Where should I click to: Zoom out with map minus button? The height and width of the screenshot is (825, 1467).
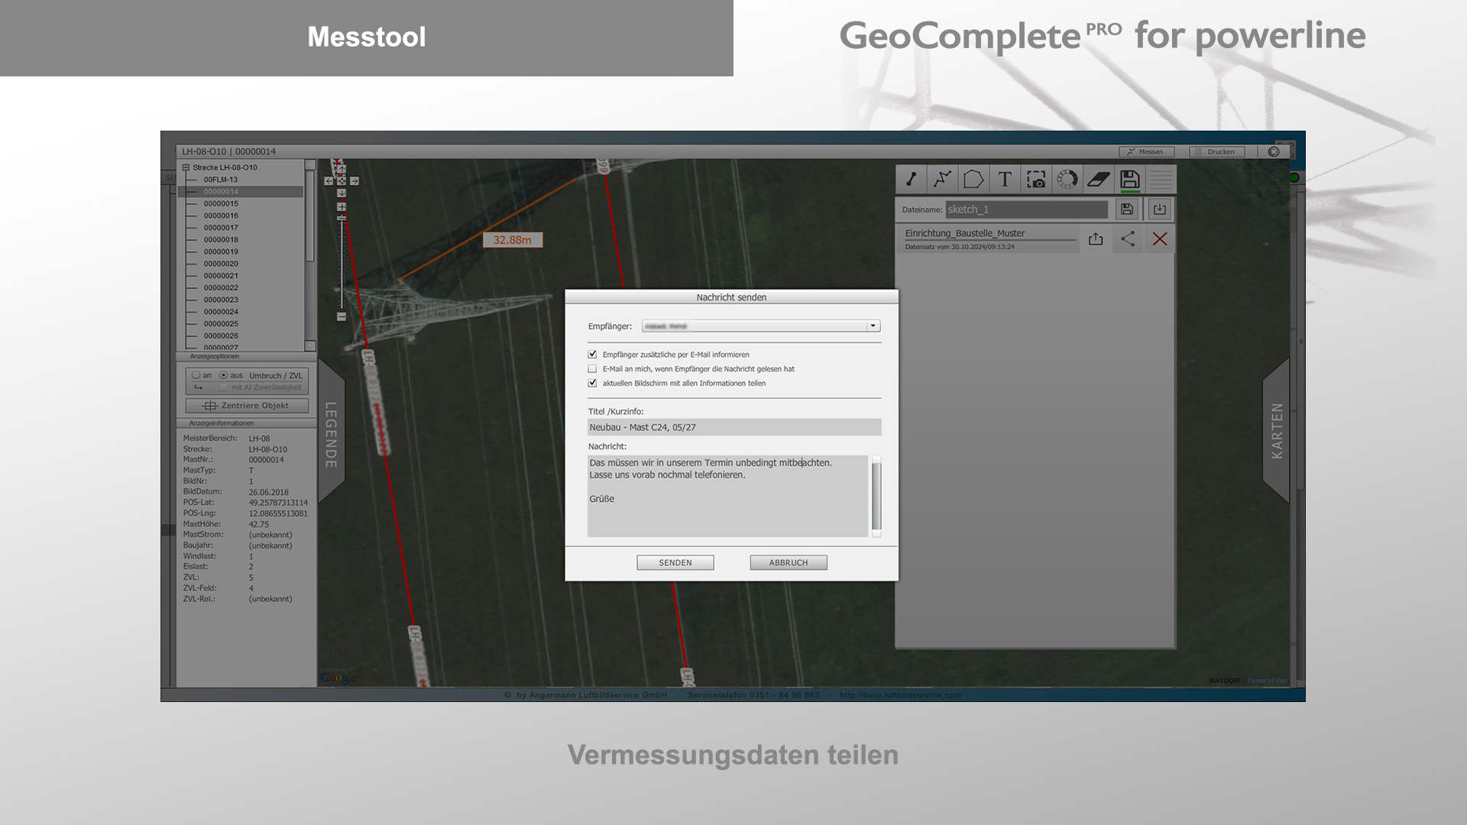342,316
